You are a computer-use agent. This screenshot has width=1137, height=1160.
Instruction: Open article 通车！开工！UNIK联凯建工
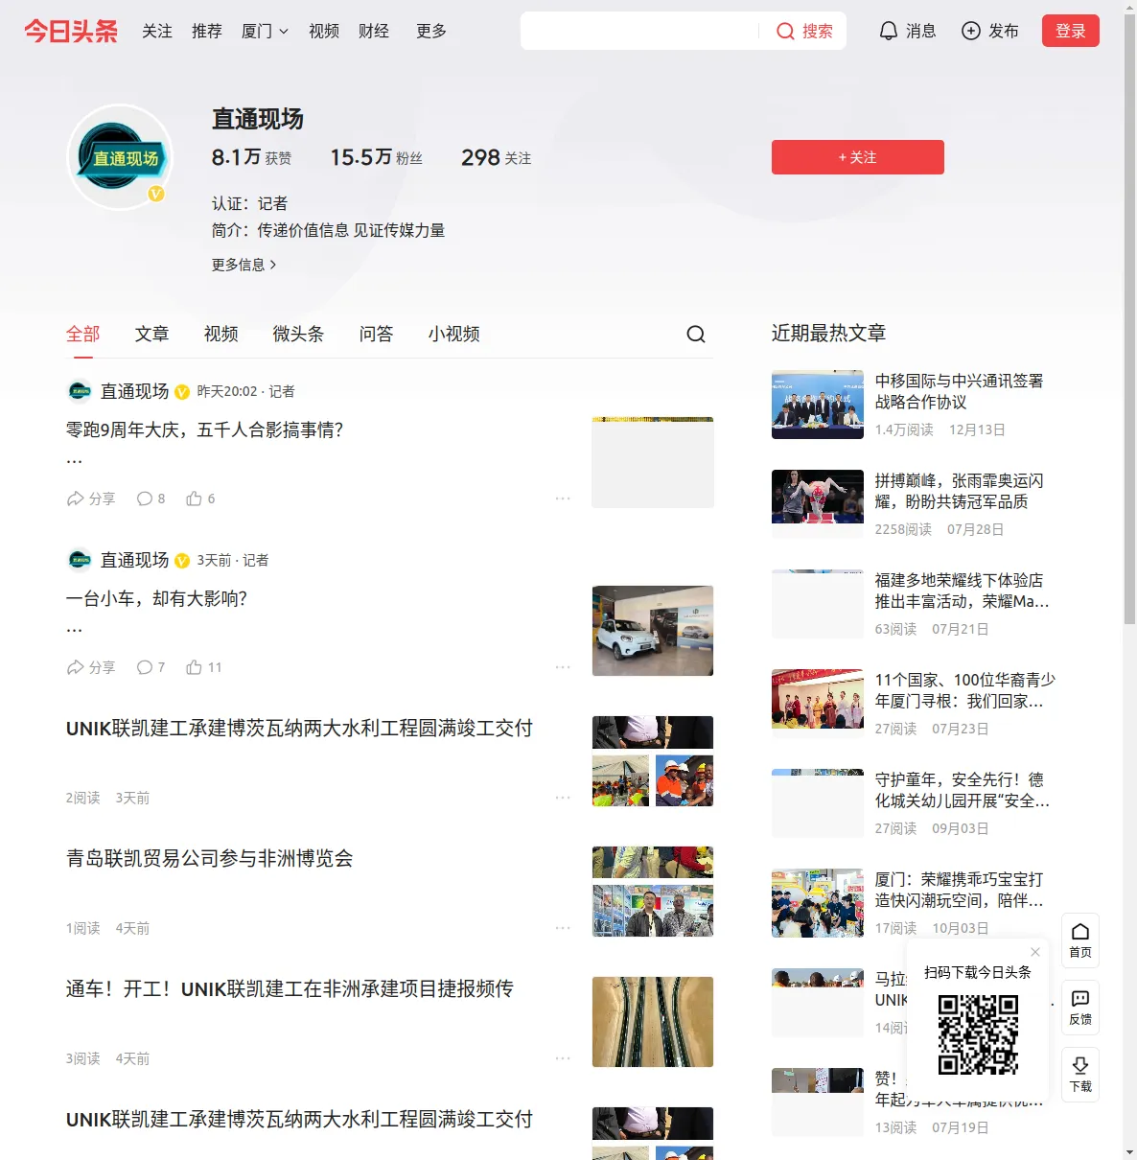click(x=290, y=989)
